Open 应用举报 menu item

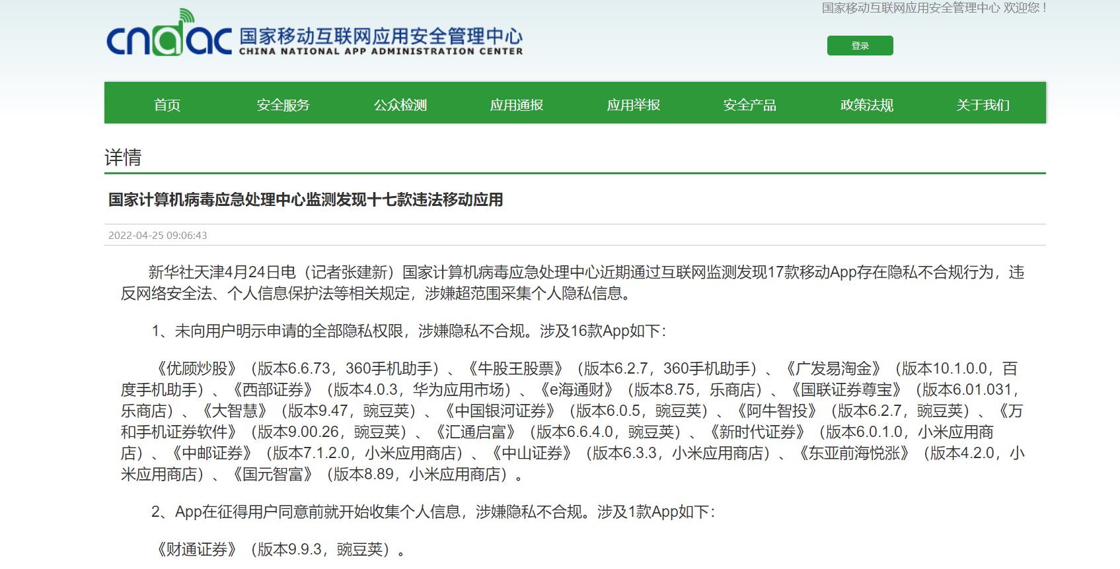click(x=634, y=105)
